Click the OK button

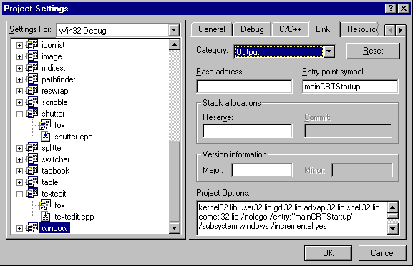pos(329,253)
